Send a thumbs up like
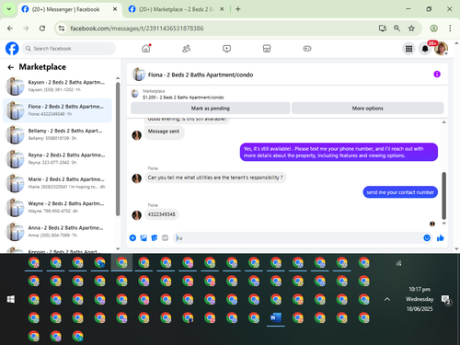 [441, 237]
